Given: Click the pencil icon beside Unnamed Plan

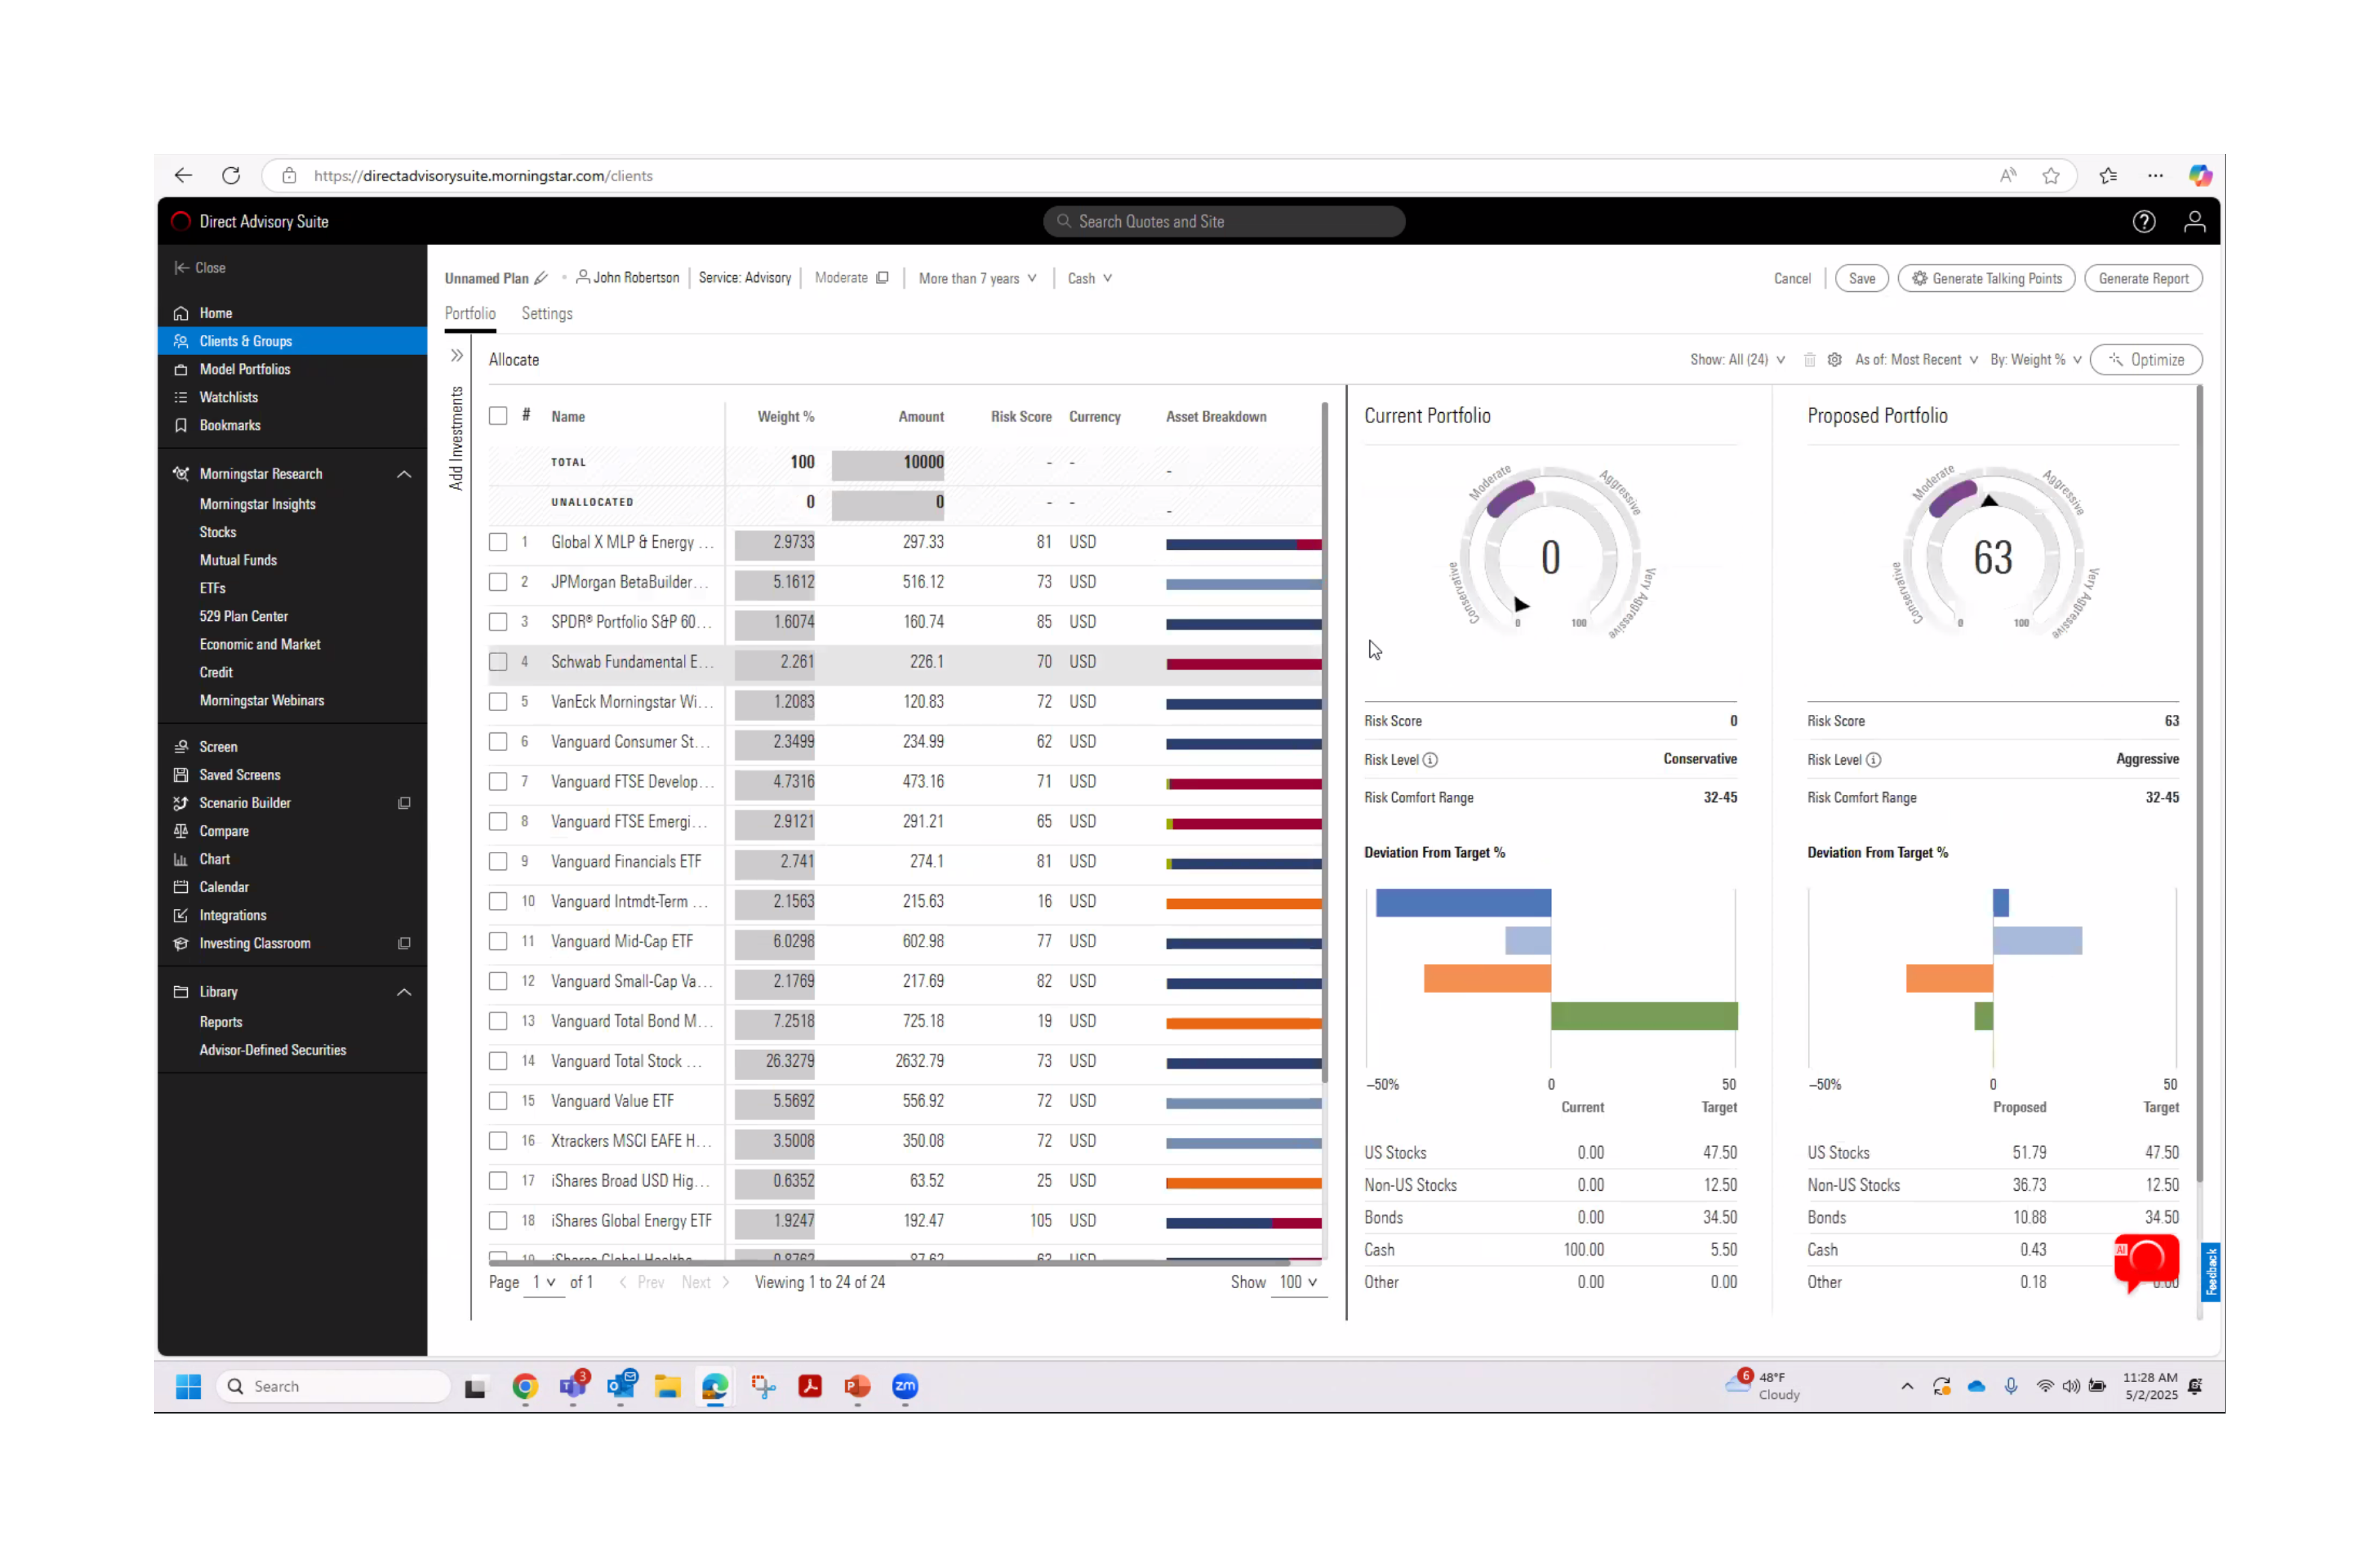Looking at the screenshot, I should [x=541, y=278].
